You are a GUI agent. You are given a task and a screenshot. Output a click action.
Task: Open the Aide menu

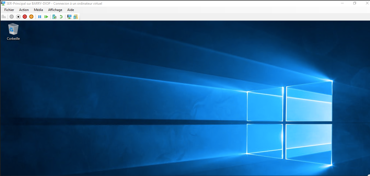[71, 10]
